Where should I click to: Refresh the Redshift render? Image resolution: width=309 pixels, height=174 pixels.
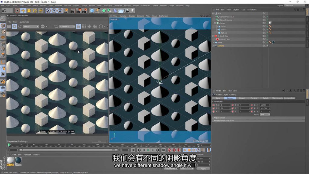coord(20,27)
